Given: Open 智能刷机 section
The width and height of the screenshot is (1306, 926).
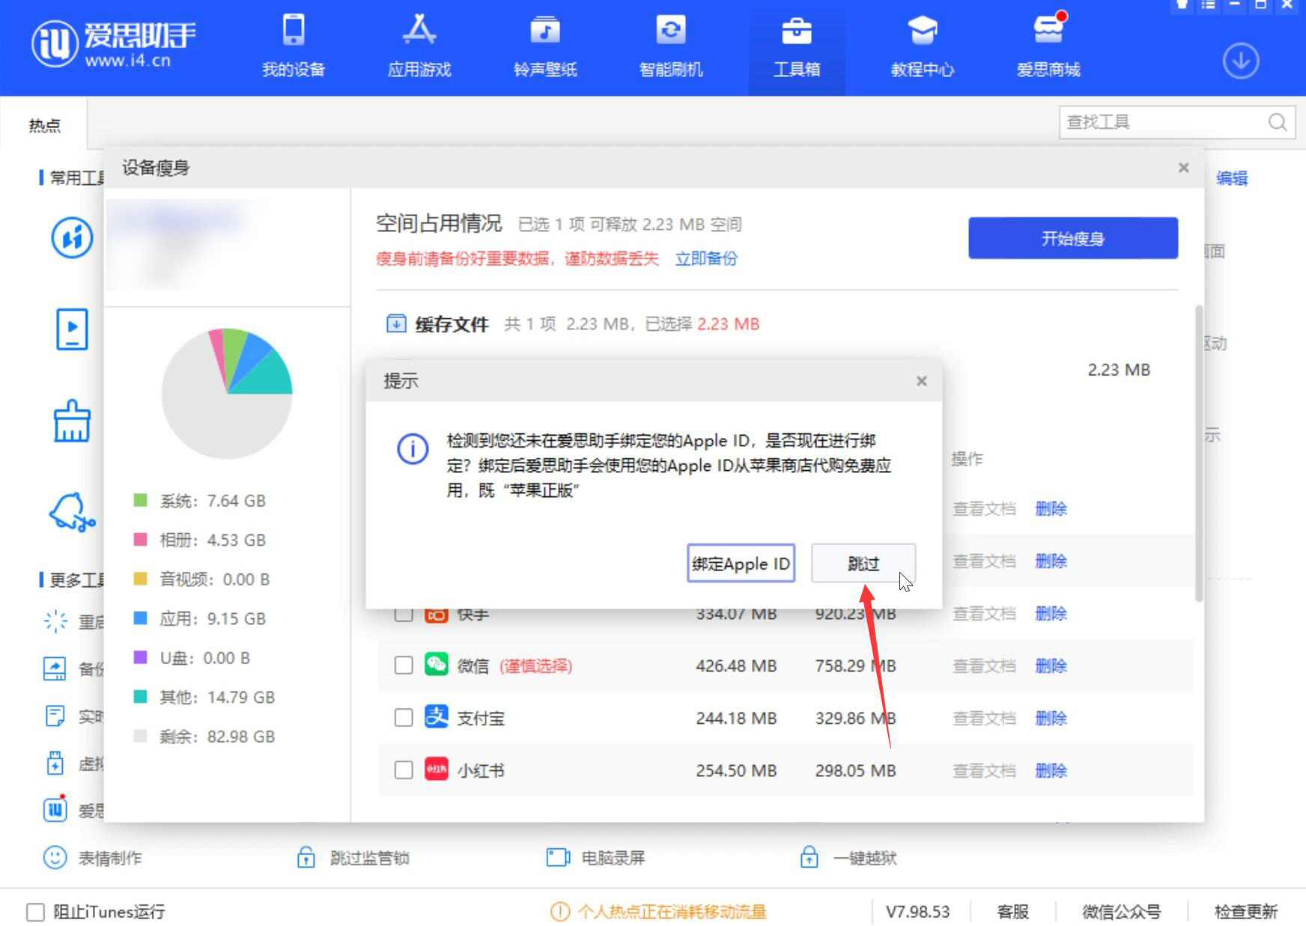Looking at the screenshot, I should coord(671,48).
